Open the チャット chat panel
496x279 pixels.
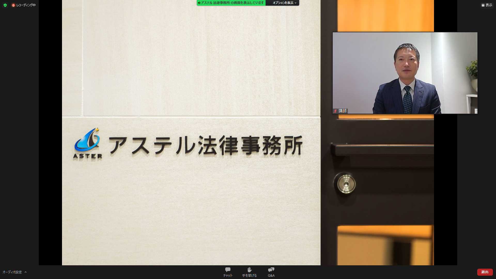tap(228, 272)
